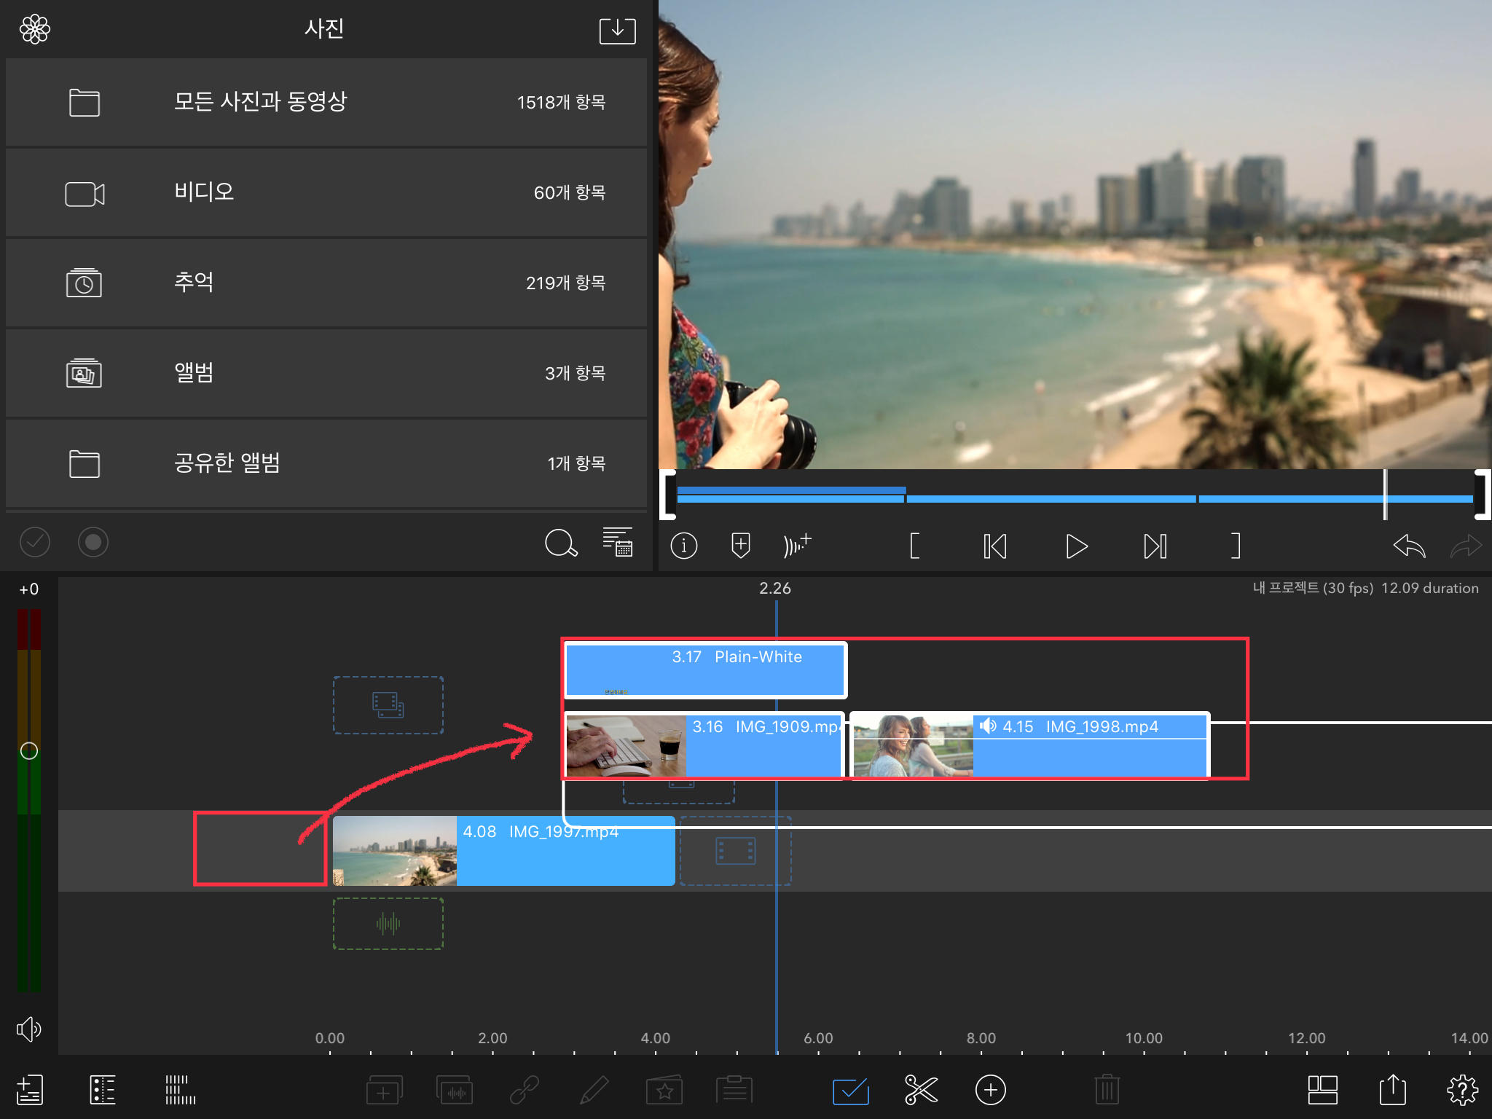The height and width of the screenshot is (1119, 1492).
Task: Open the voiceover add-audio icon
Action: click(x=797, y=546)
